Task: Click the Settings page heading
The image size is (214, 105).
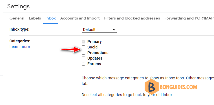Action: tap(18, 6)
